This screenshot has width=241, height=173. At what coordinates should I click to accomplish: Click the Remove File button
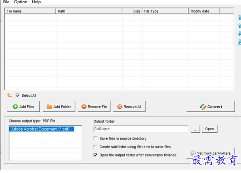click(x=94, y=106)
